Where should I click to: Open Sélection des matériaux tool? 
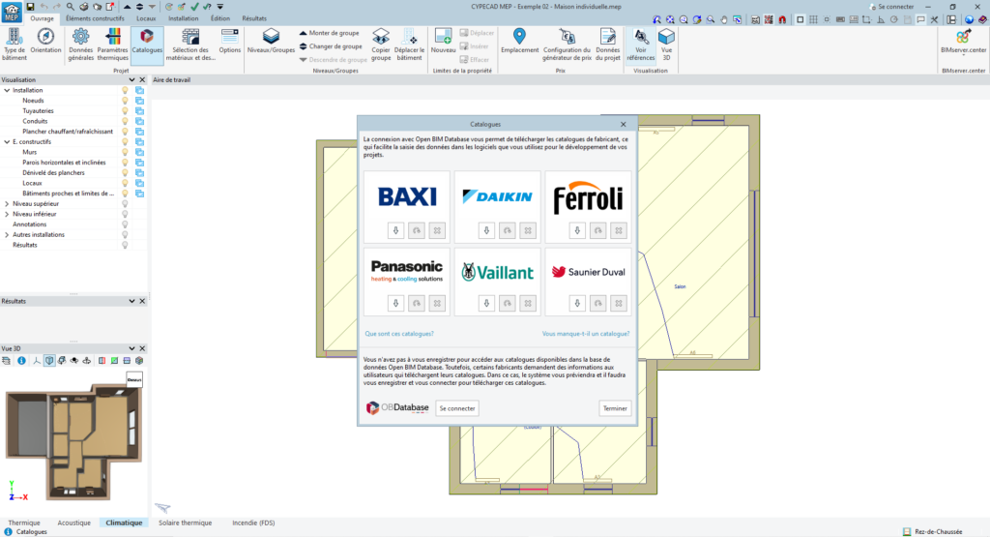click(190, 45)
